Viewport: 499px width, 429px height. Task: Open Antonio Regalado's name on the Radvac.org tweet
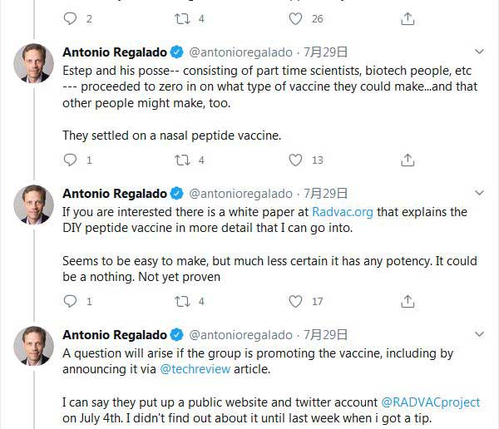tap(115, 194)
